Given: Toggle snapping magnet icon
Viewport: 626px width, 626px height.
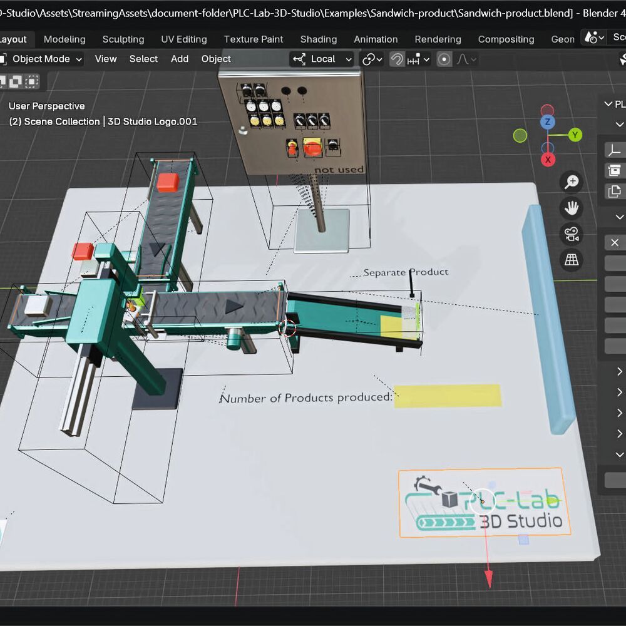Looking at the screenshot, I should (397, 59).
